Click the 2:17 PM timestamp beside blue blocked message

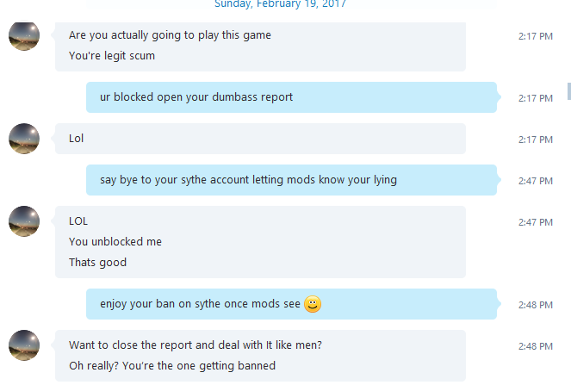[x=536, y=98]
